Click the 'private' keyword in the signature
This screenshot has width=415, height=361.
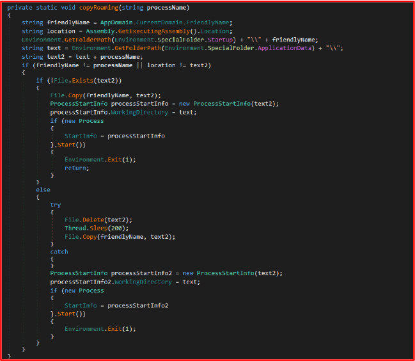[20, 8]
